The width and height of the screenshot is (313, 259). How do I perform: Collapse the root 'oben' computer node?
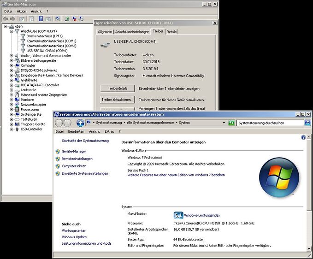tap(6, 26)
